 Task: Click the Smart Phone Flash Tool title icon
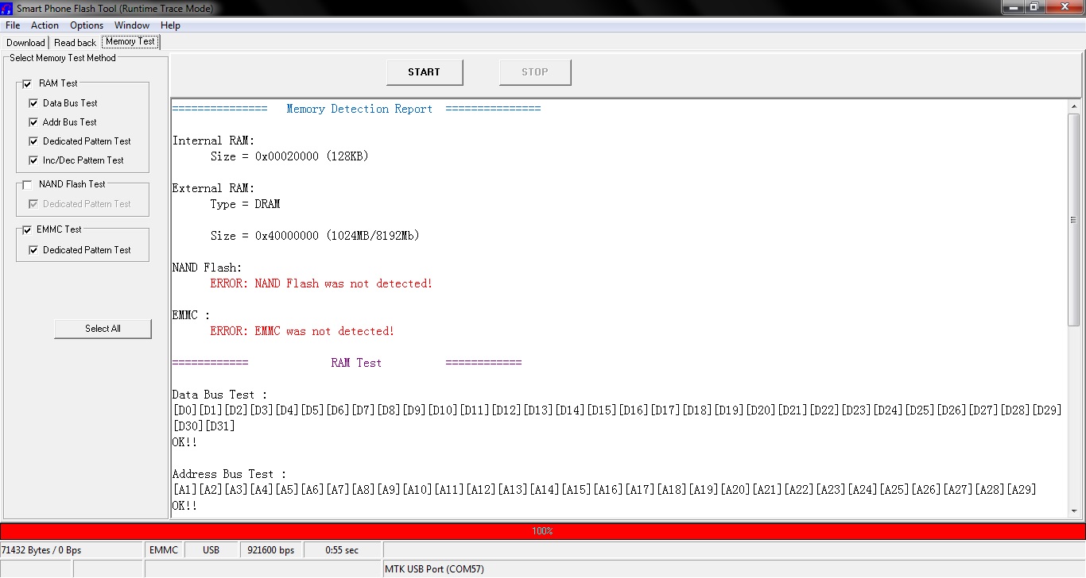pyautogui.click(x=8, y=8)
